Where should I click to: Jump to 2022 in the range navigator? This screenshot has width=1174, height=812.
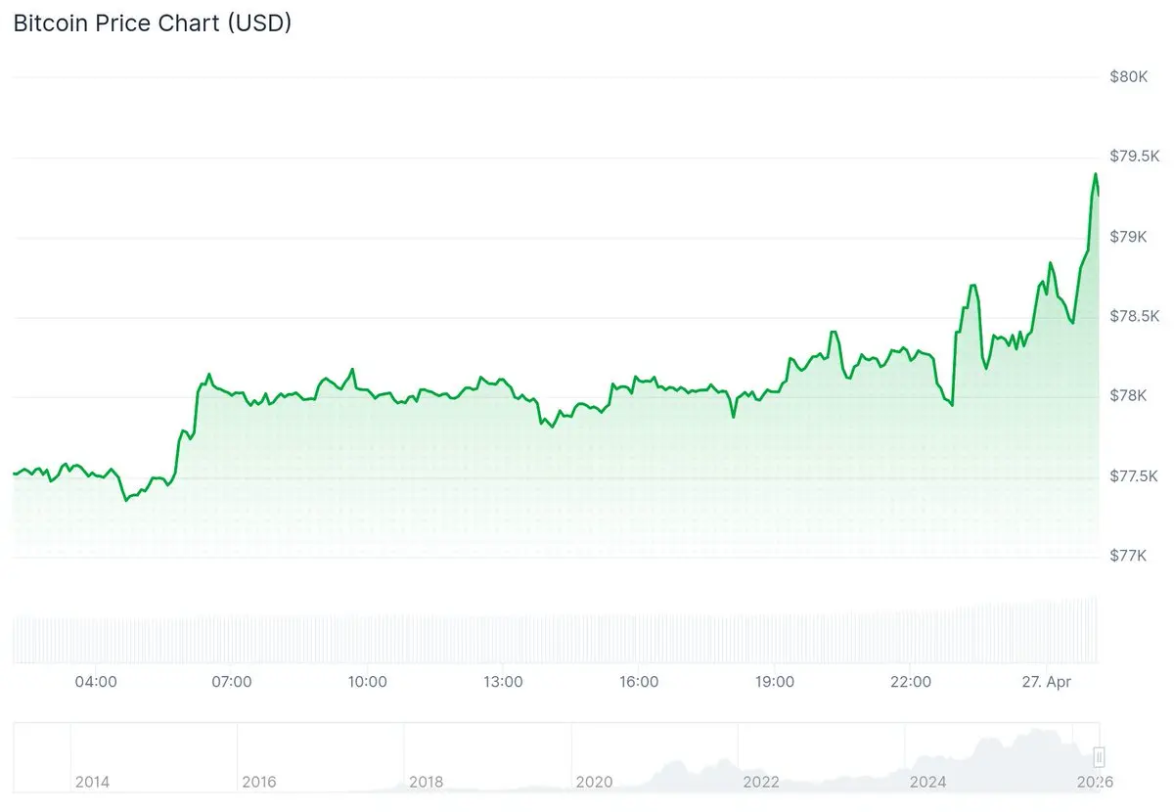tap(761, 782)
